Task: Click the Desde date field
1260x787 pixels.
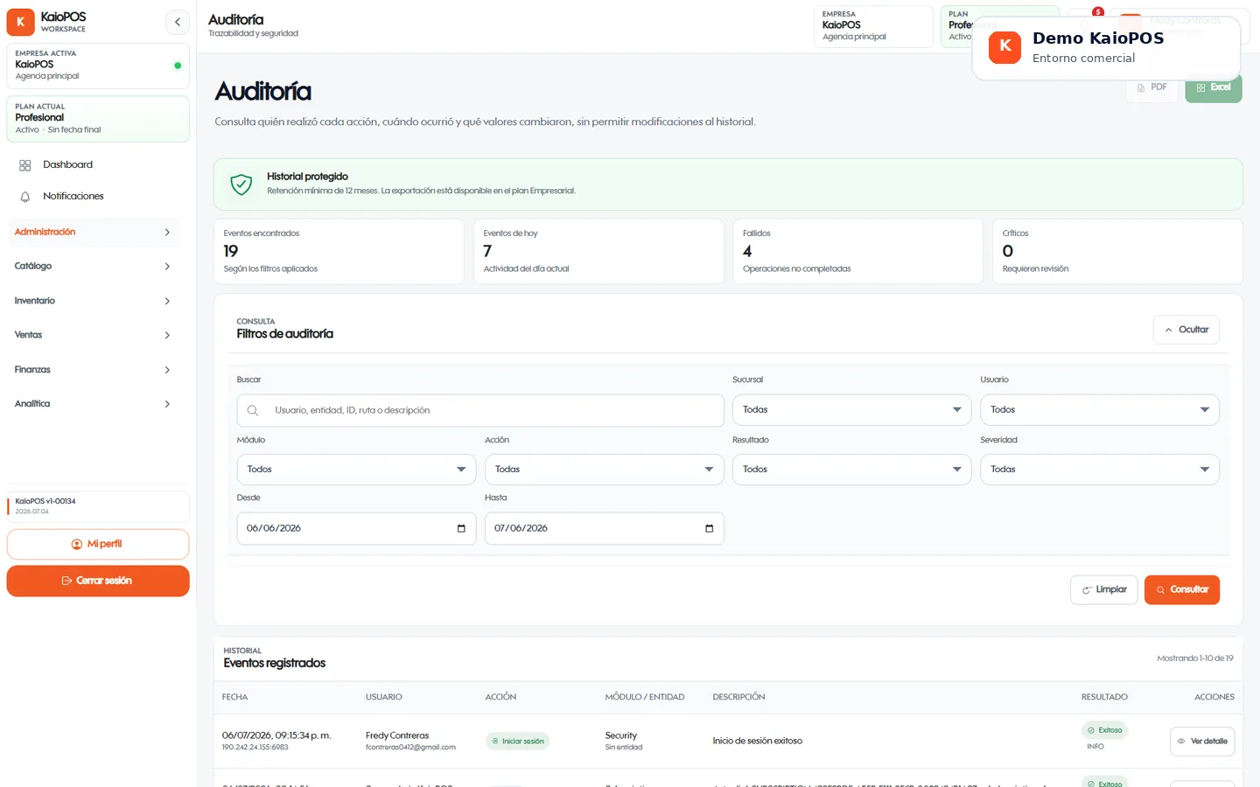Action: (356, 528)
